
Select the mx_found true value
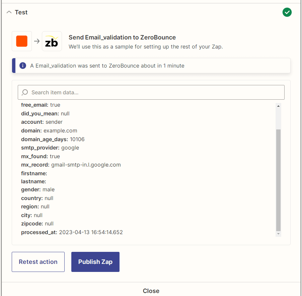[x=55, y=156]
